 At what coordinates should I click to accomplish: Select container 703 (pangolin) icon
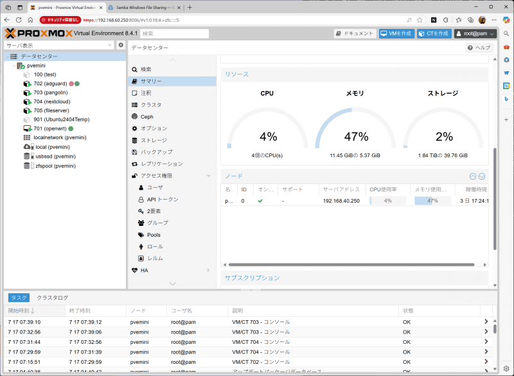pos(27,93)
